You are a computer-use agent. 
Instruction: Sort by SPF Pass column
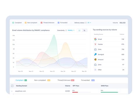(76, 86)
